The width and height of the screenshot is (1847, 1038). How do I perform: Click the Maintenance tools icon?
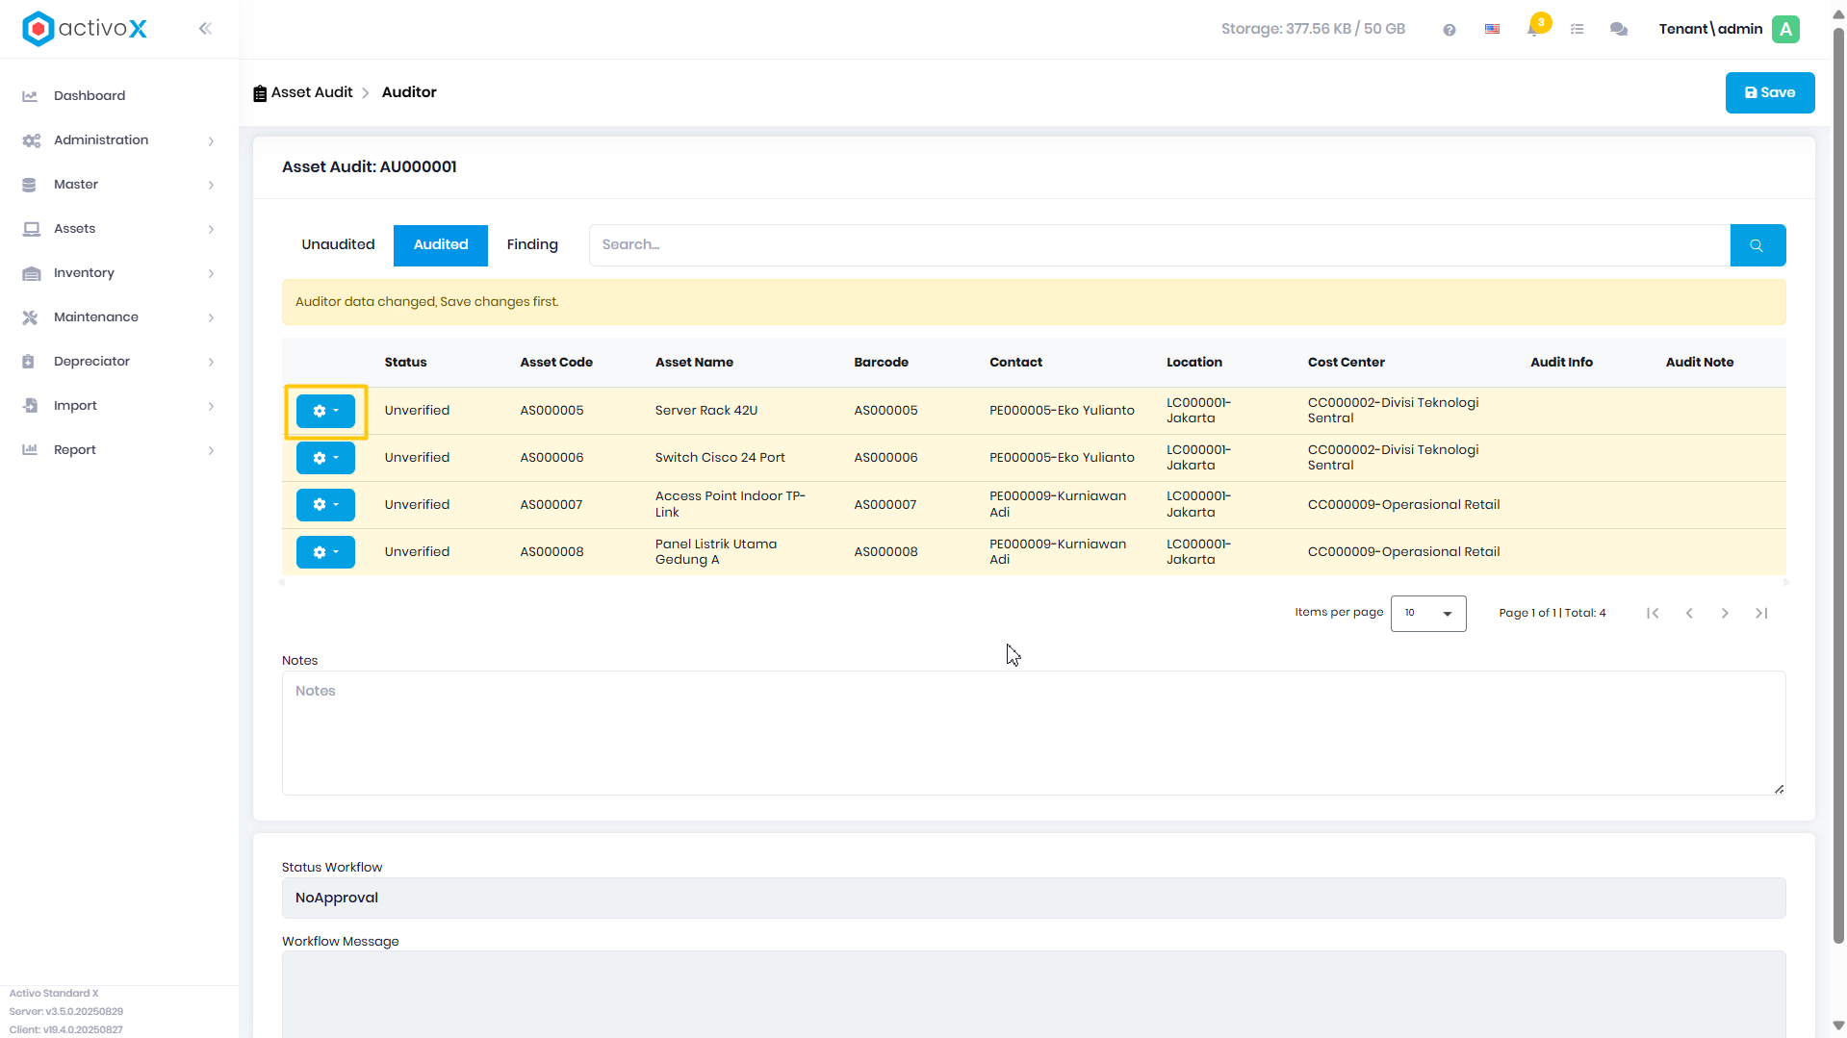(x=30, y=317)
